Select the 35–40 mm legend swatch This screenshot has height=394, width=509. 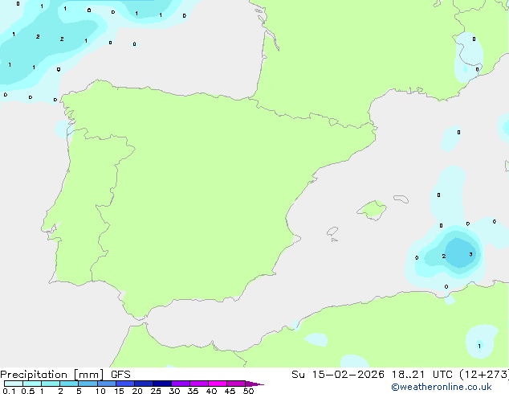[x=198, y=384]
